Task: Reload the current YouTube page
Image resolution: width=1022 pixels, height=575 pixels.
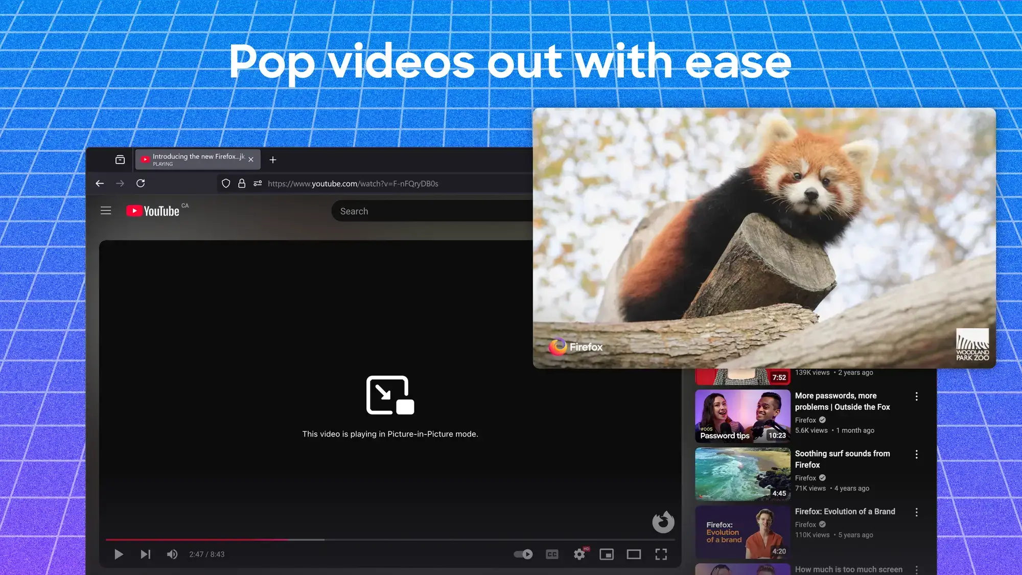Action: [141, 183]
